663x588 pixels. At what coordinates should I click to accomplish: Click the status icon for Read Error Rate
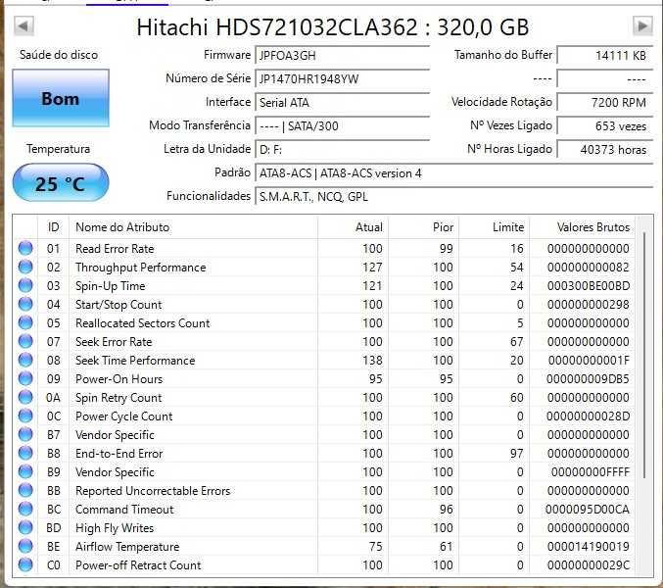click(x=25, y=248)
